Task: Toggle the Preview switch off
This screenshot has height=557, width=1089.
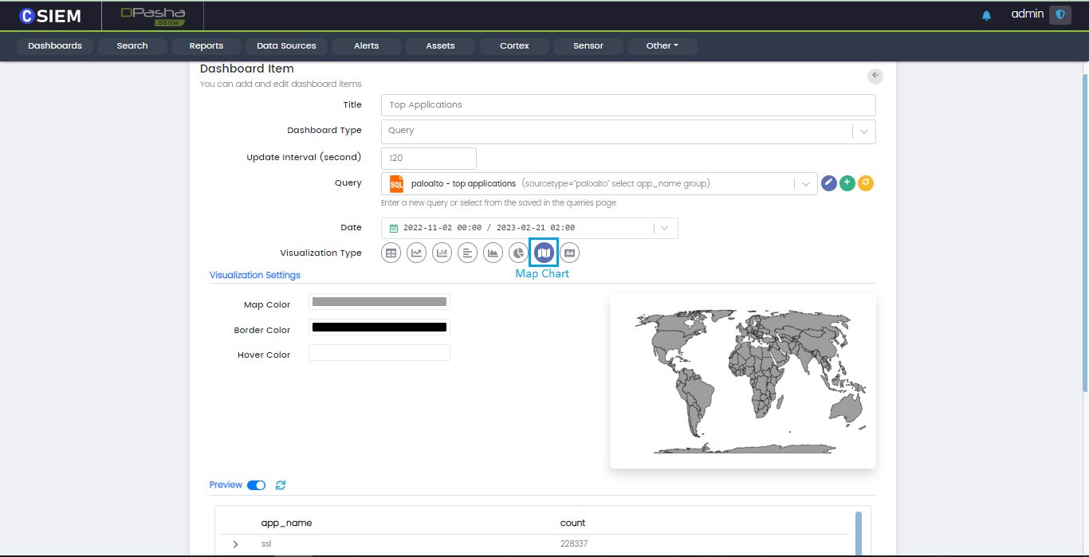Action: (256, 485)
